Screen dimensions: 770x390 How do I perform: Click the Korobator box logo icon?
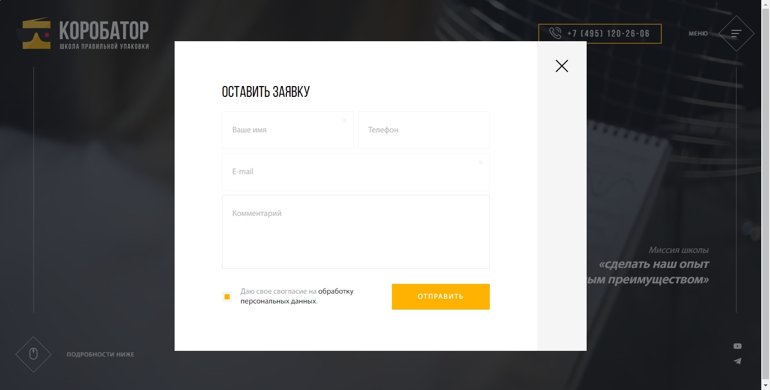pos(36,34)
